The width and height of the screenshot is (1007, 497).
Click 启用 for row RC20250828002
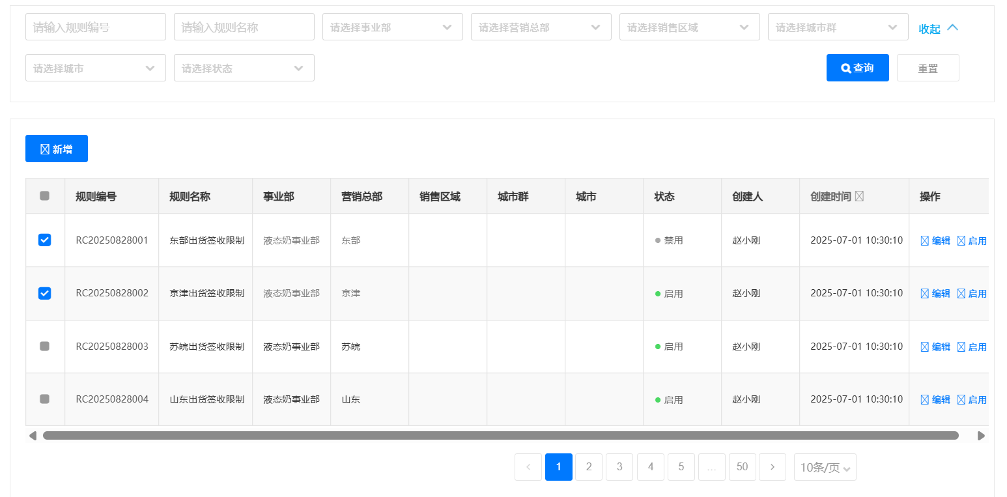click(x=971, y=294)
